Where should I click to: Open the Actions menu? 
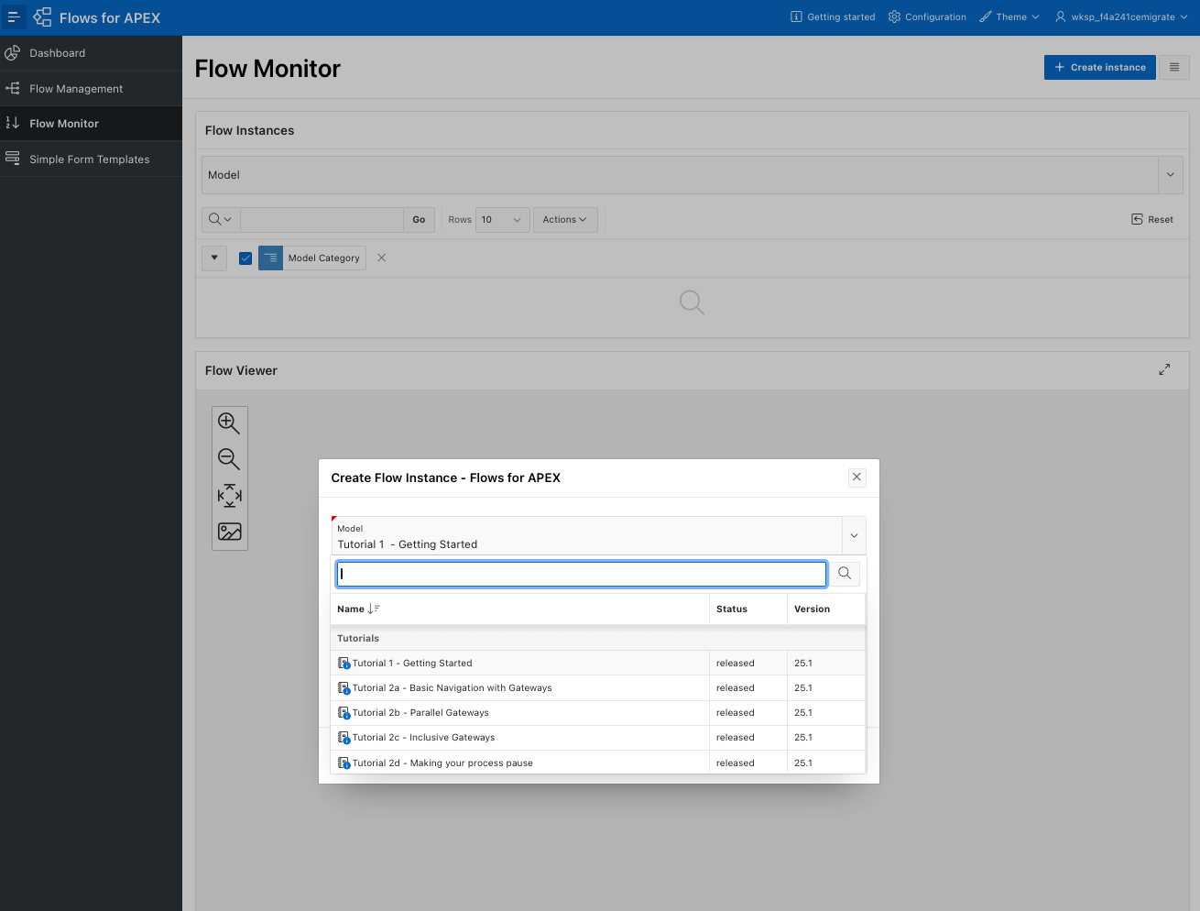tap(565, 219)
